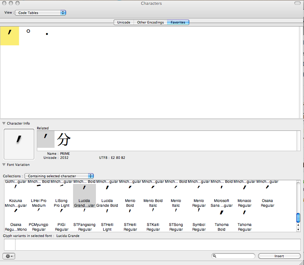The height and width of the screenshot is (265, 304).
Task: Select the bullet dot character in favorites
Action: tap(47, 34)
